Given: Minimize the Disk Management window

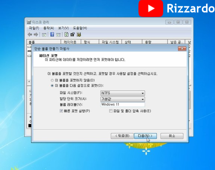Looking at the screenshot, I should tap(169, 22).
